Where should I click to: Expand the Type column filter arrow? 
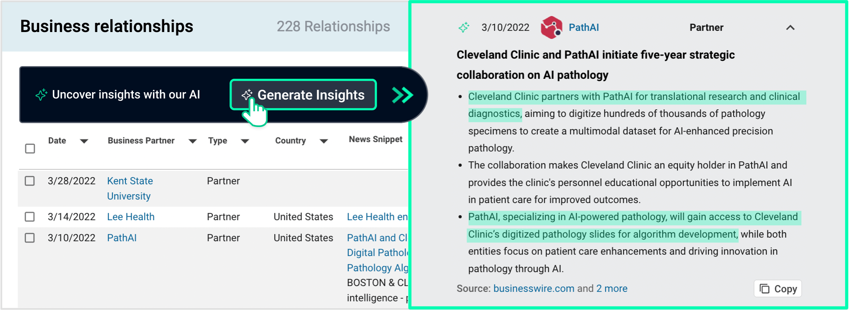point(245,141)
